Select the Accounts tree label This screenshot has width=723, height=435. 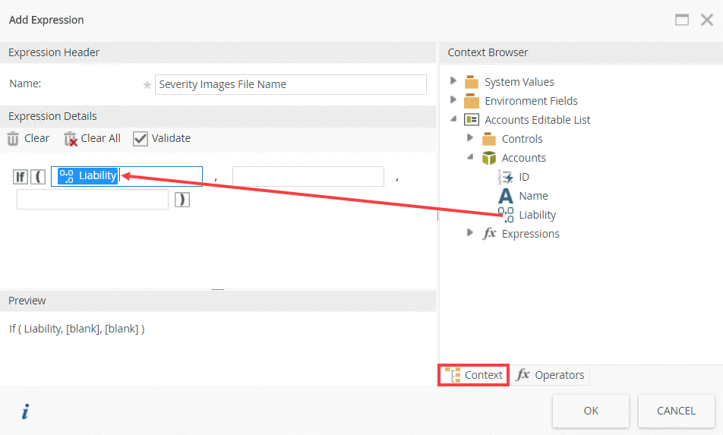point(524,158)
